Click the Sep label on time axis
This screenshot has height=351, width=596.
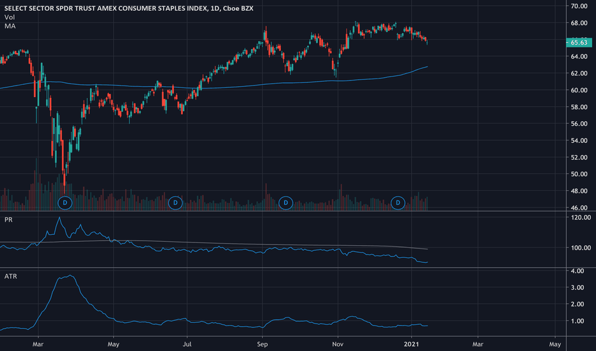pyautogui.click(x=262, y=344)
